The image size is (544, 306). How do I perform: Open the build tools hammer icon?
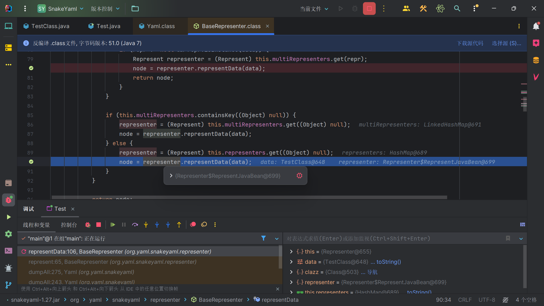(423, 9)
